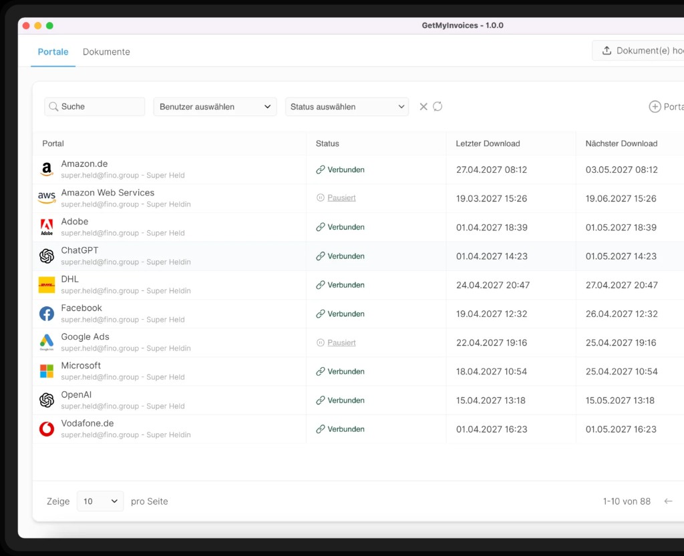Select the Adobe portal name

(75, 222)
